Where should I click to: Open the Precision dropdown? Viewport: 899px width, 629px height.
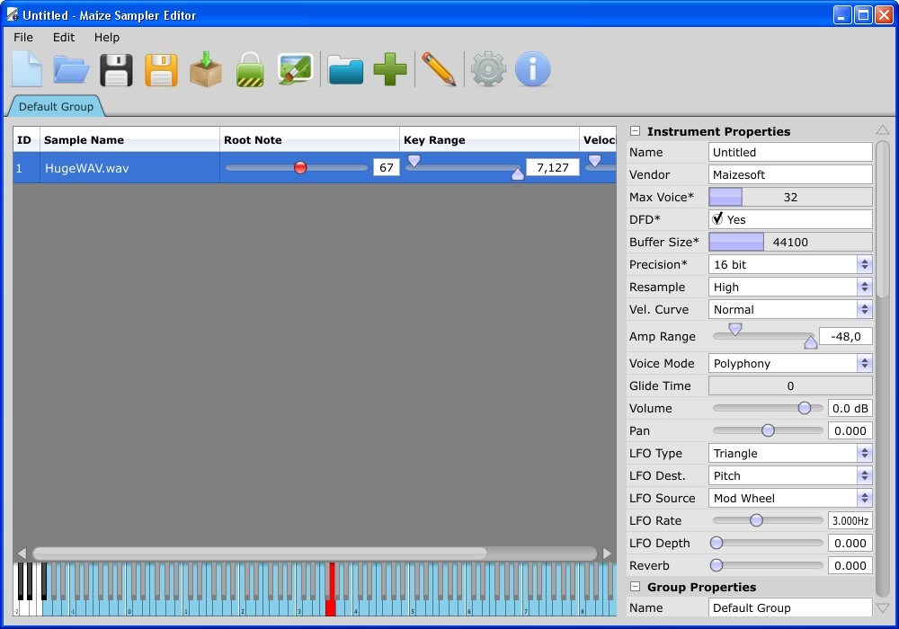pos(862,264)
